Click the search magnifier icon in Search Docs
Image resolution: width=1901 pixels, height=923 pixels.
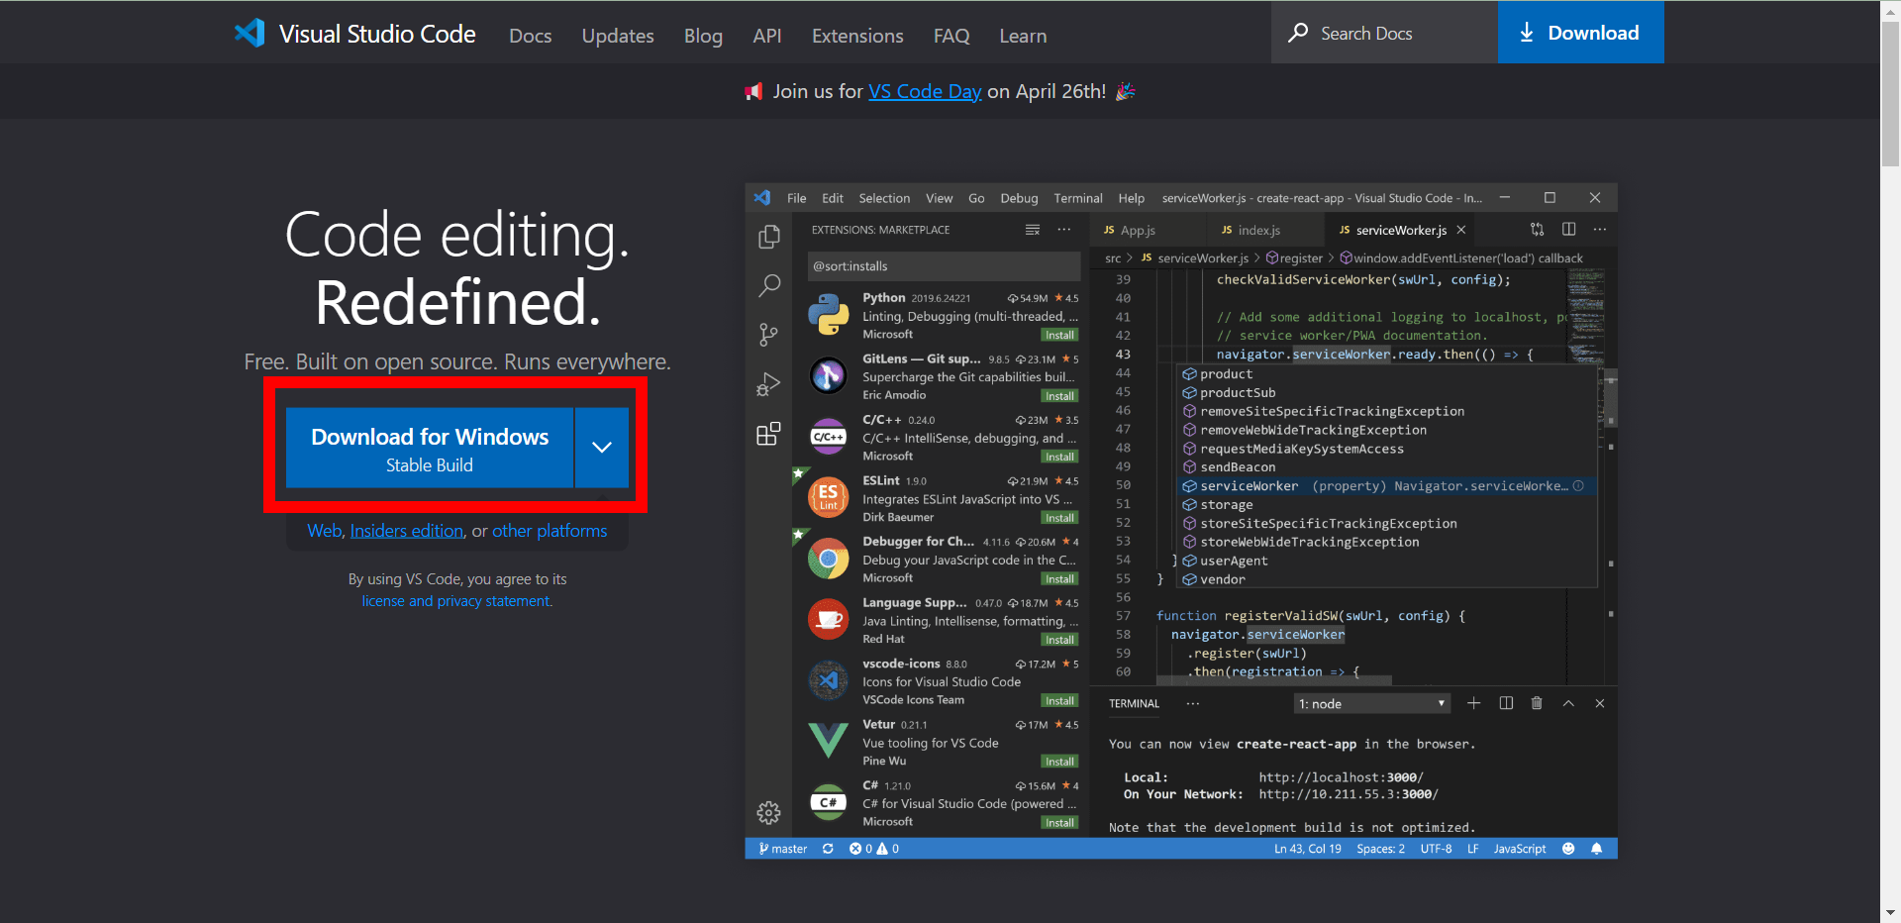click(1298, 33)
